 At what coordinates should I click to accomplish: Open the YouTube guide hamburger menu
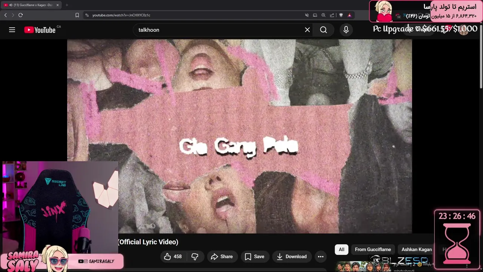[12, 30]
